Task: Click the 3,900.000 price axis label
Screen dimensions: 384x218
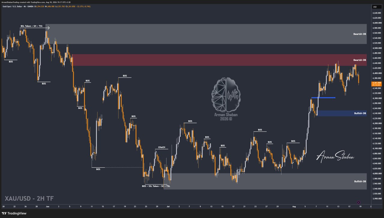Action: click(376, 199)
